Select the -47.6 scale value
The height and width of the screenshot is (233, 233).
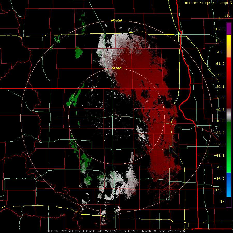220,144
